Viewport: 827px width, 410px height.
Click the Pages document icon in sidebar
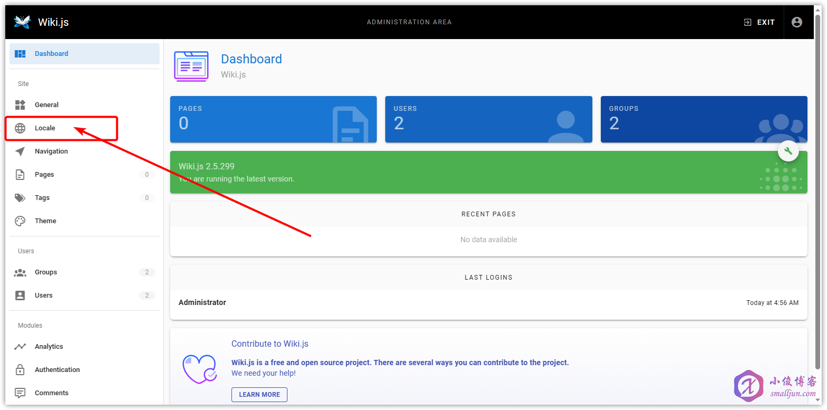pyautogui.click(x=20, y=175)
